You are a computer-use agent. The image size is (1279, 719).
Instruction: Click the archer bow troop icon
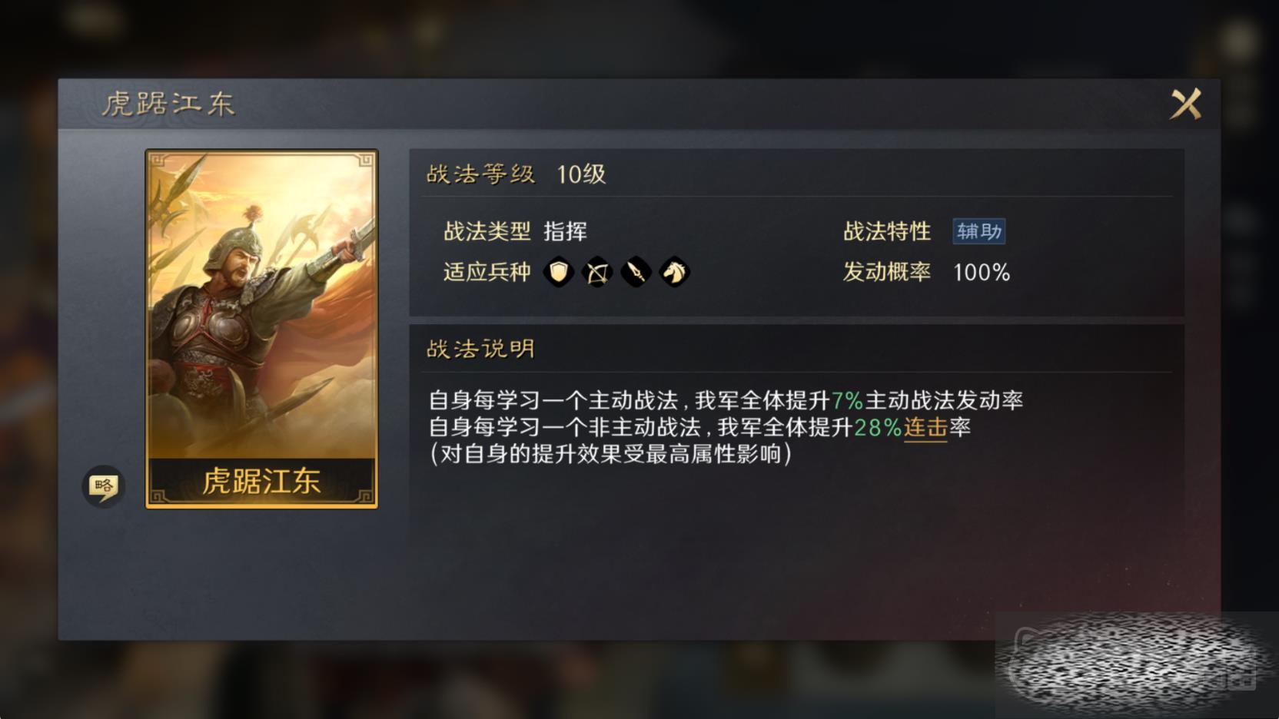597,272
